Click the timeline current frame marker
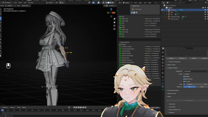The height and width of the screenshot is (117, 208). click(x=2, y=110)
